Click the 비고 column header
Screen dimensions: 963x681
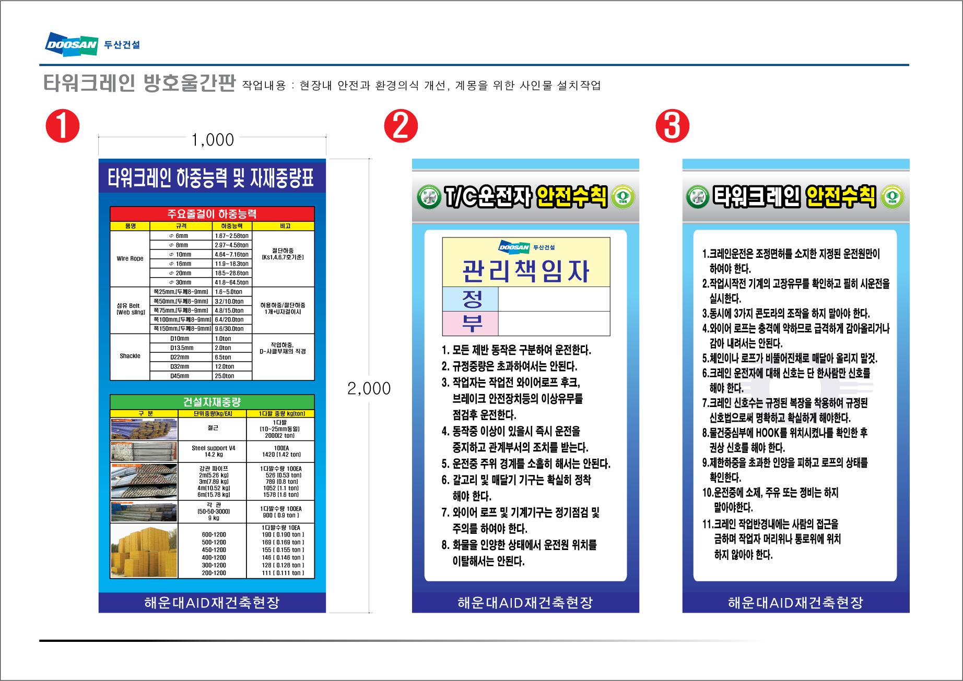(284, 226)
